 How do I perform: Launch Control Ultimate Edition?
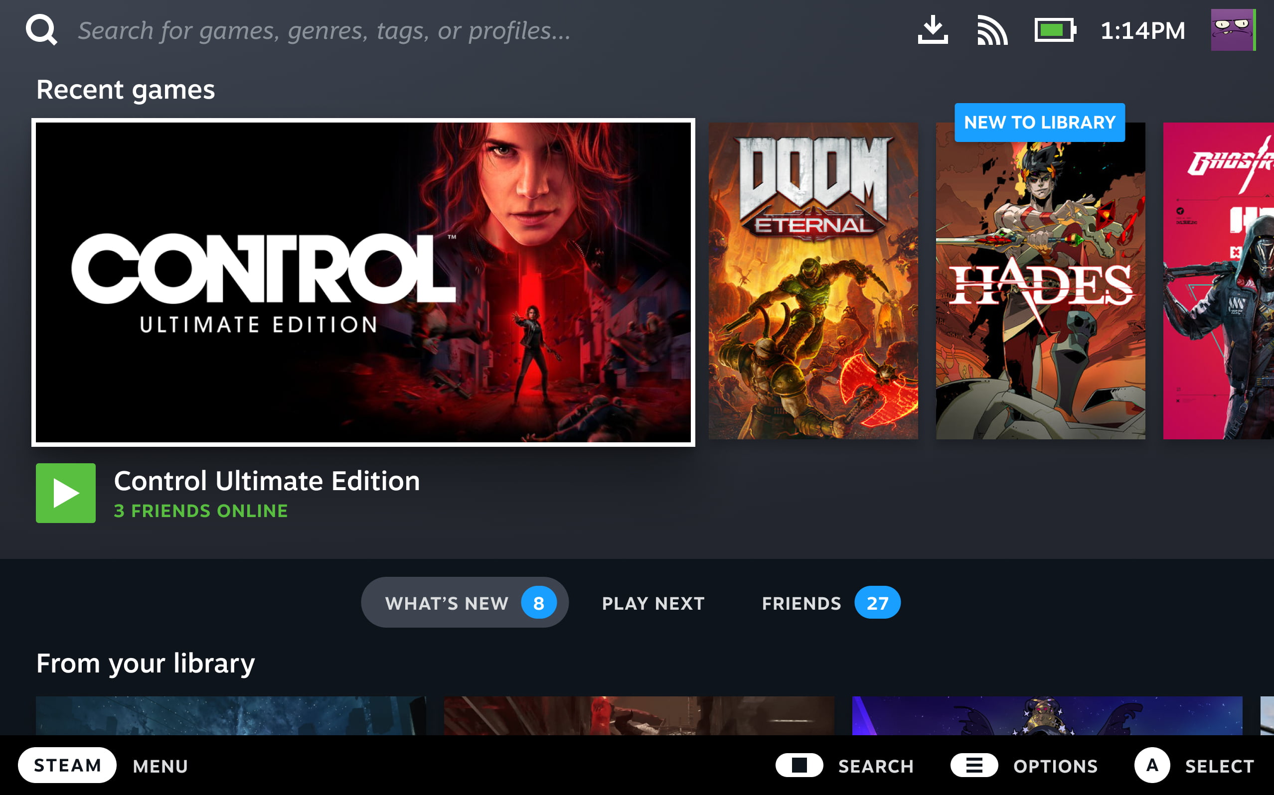[65, 493]
